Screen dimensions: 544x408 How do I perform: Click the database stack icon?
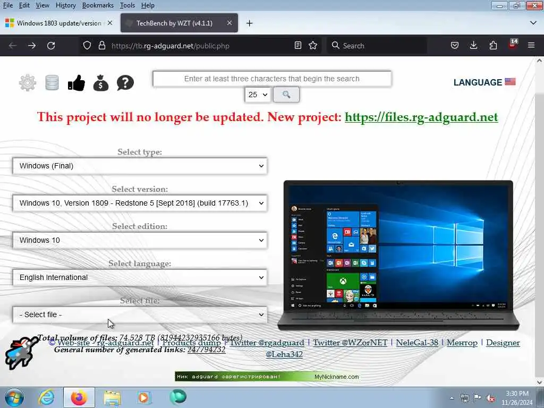(x=52, y=82)
